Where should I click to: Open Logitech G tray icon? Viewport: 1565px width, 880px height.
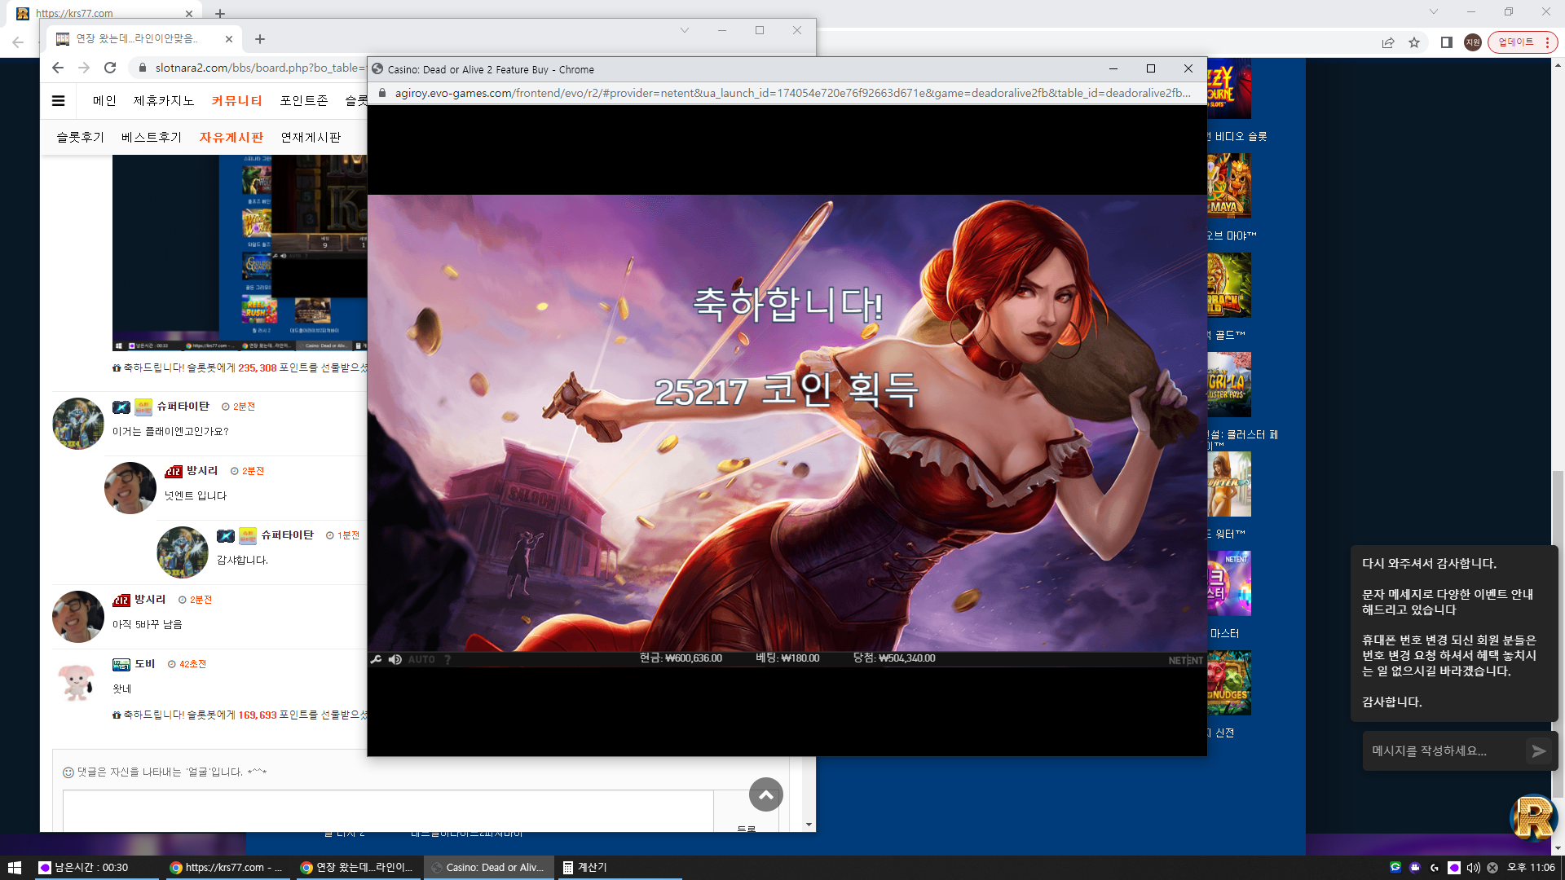click(x=1435, y=868)
